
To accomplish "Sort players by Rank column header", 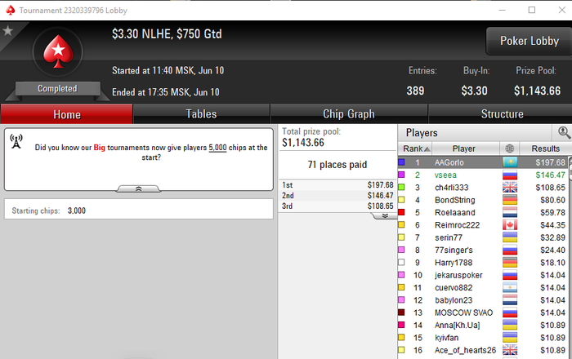I will pos(415,148).
